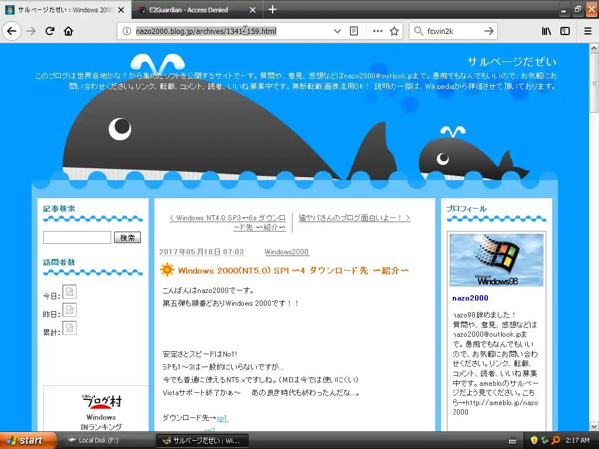
Task: Click the プロフィール sidebar heading
Action: pos(466,209)
